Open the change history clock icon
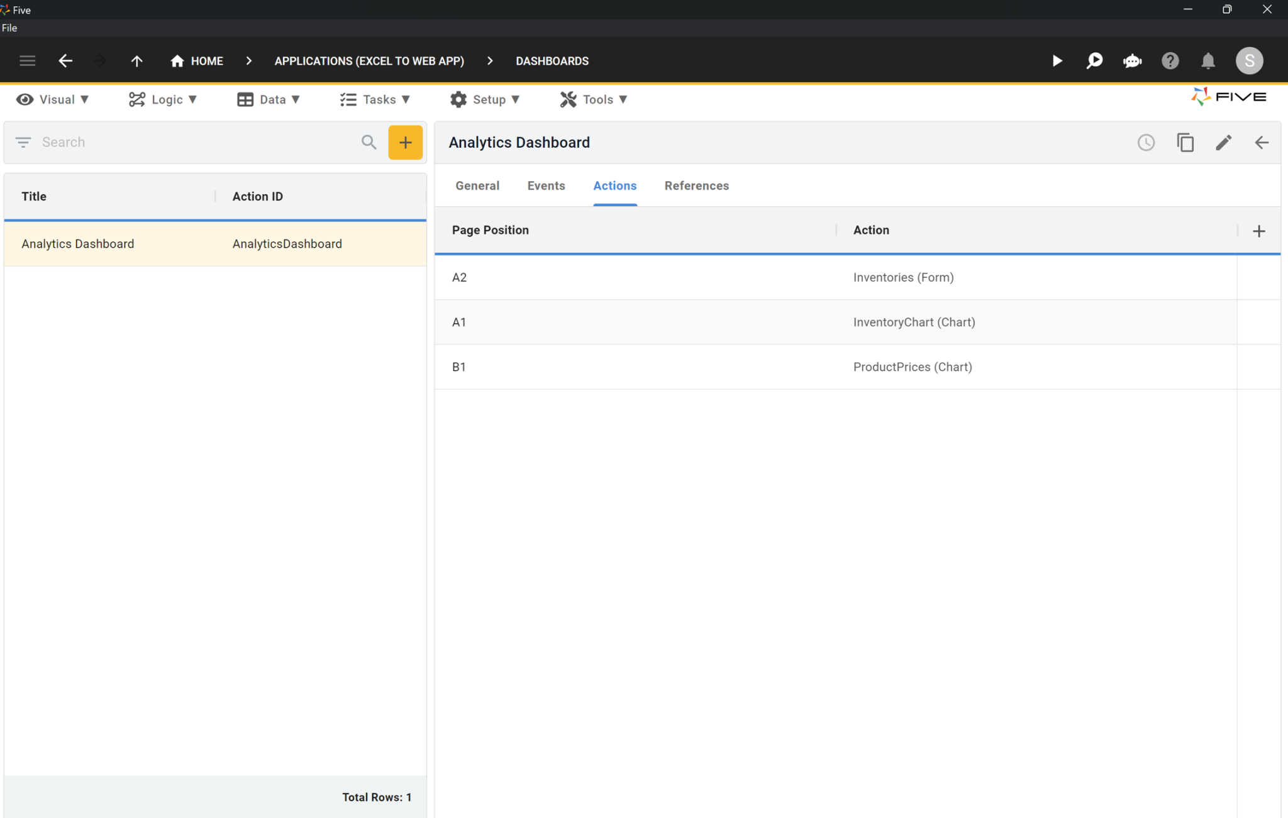Image resolution: width=1288 pixels, height=818 pixels. (1146, 142)
